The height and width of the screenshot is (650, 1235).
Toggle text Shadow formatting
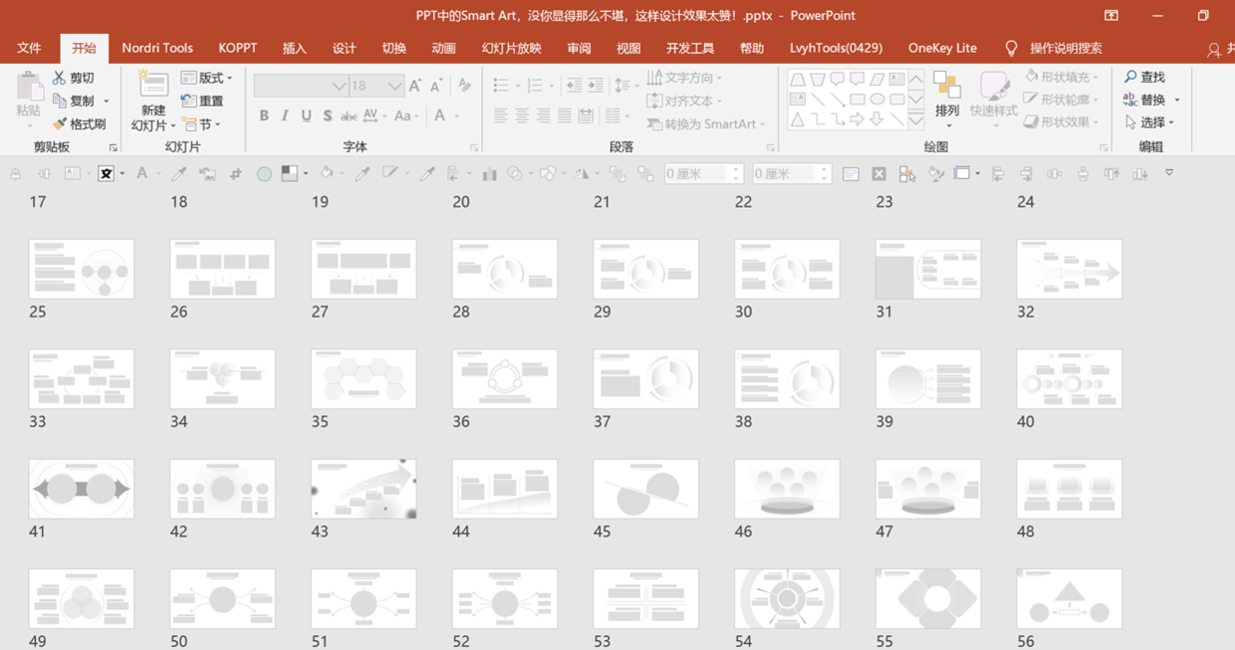pyautogui.click(x=327, y=116)
